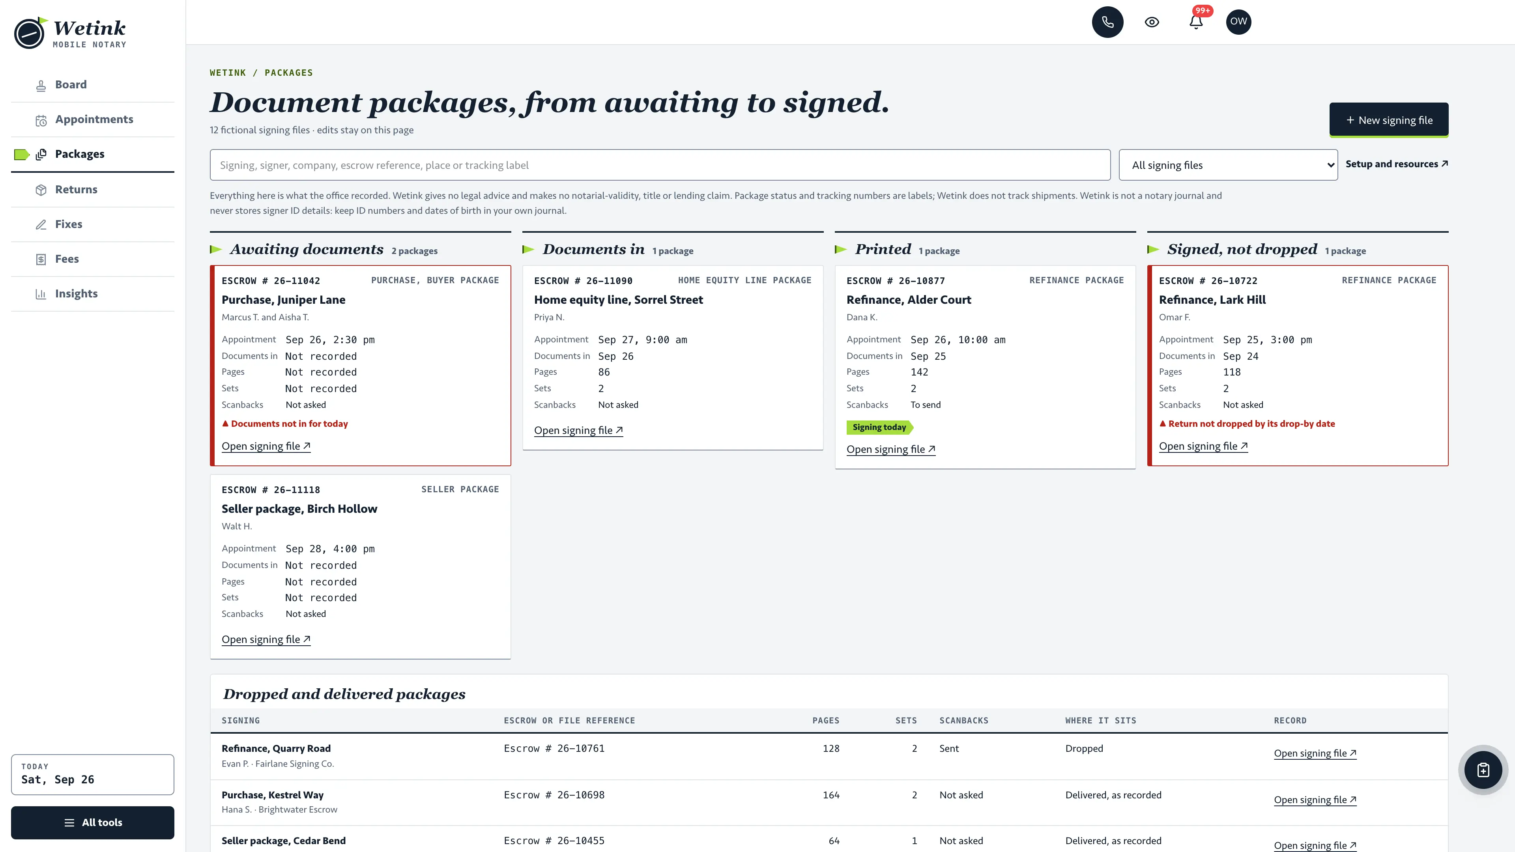Open the Board stamp icon
This screenshot has width=1515, height=852.
(41, 85)
